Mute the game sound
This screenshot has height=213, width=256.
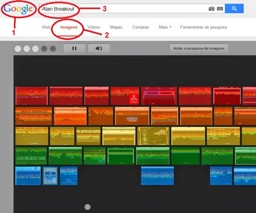(x=99, y=48)
